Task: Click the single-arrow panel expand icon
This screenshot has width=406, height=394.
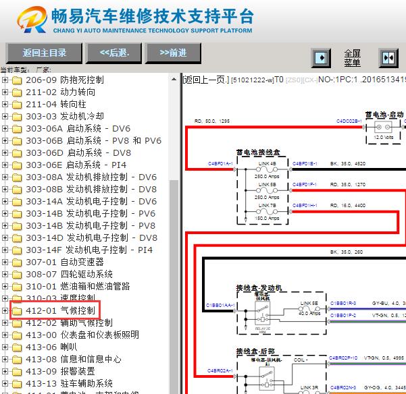Action: tap(321, 58)
